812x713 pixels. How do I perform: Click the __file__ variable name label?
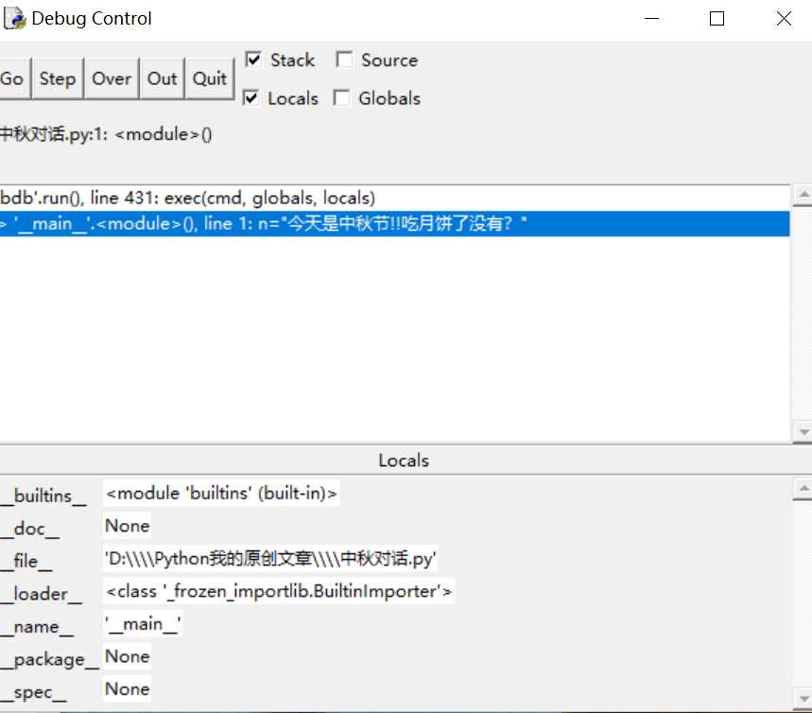(x=26, y=561)
